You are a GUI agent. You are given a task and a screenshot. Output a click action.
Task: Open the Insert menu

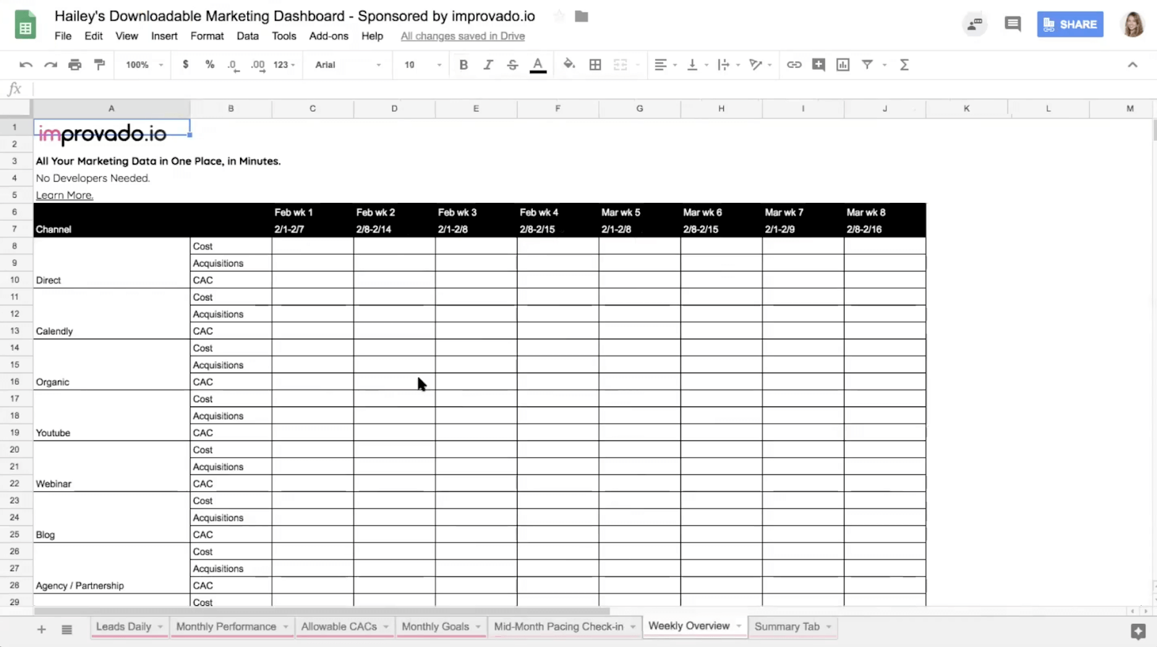coord(164,36)
